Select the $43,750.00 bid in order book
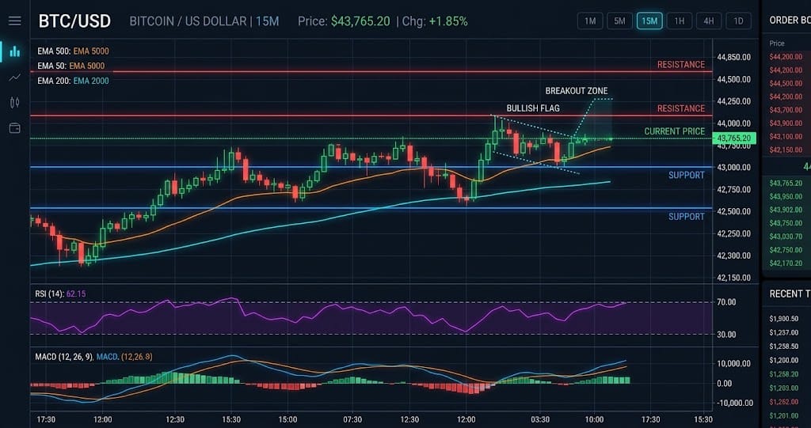The height and width of the screenshot is (428, 811). 786,223
